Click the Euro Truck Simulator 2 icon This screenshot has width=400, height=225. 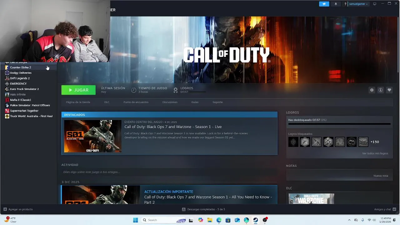(7, 89)
